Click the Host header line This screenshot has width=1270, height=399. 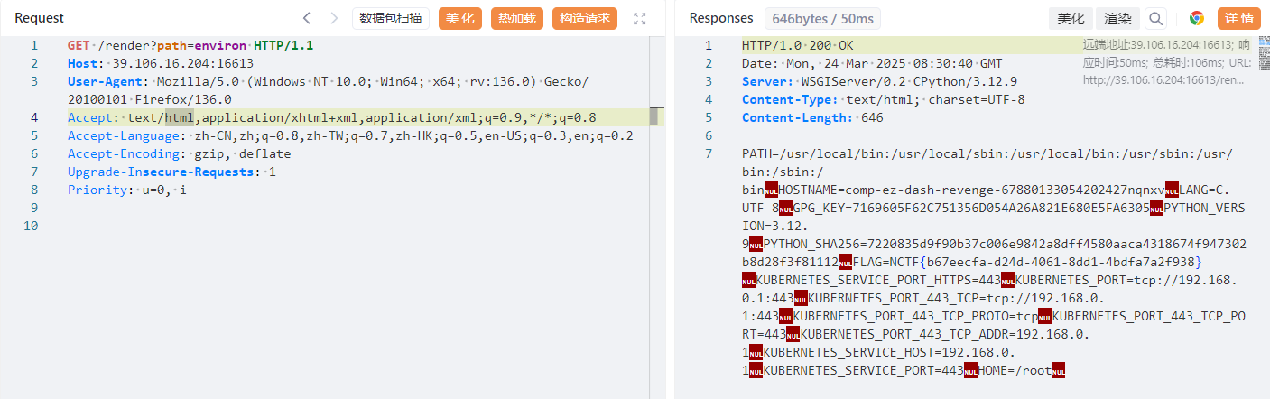coord(161,63)
